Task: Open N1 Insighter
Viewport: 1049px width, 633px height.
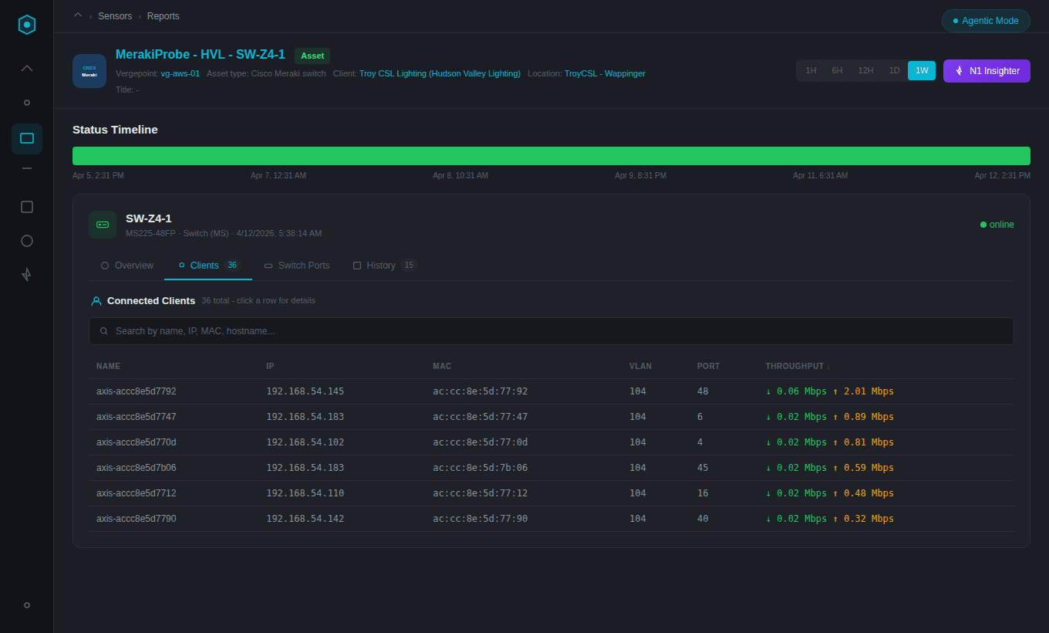Action: pyautogui.click(x=987, y=71)
